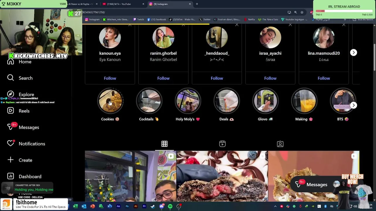
Task: Open the chocolate cookie post thumbnail
Action: pos(222,176)
